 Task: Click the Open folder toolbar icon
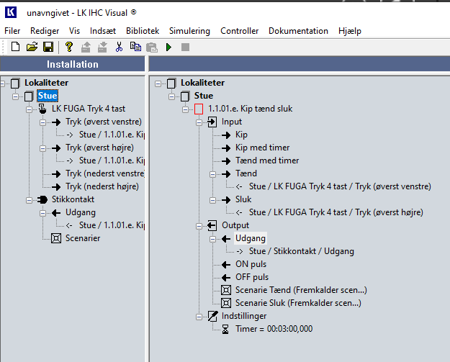(32, 47)
